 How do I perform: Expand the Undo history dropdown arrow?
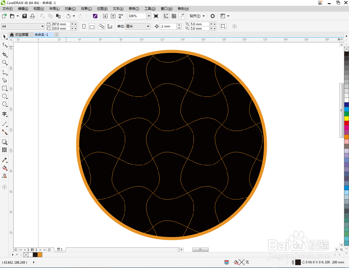pos(74,16)
